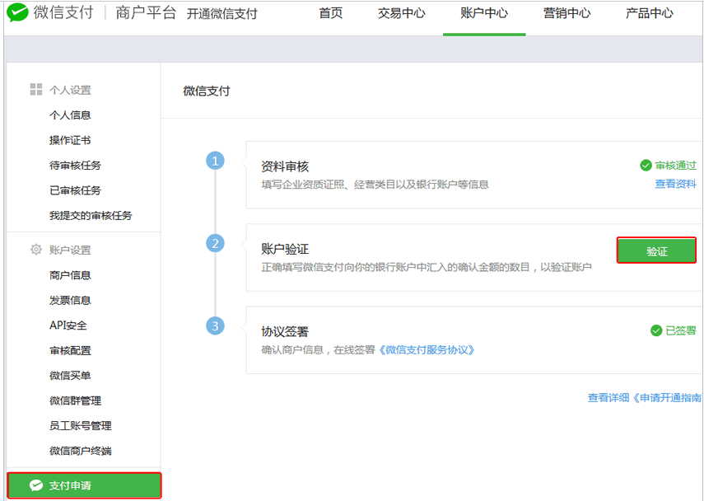
Task: Click the WeChat Pay green logo icon
Action: (17, 12)
